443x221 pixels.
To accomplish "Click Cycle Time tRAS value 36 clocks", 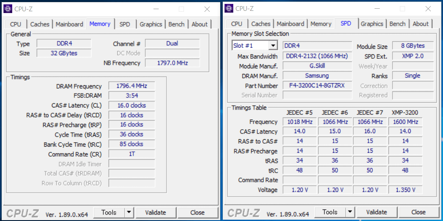I will 132,134.
